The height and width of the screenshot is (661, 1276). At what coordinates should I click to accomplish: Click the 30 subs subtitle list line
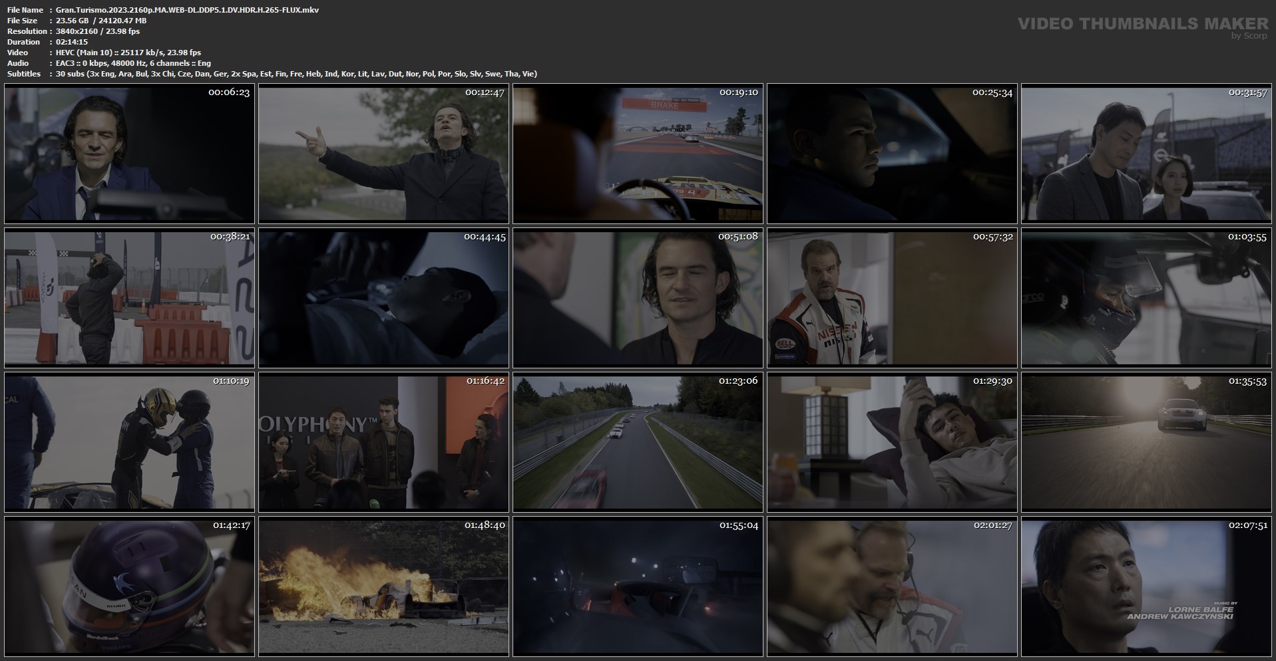(x=296, y=74)
